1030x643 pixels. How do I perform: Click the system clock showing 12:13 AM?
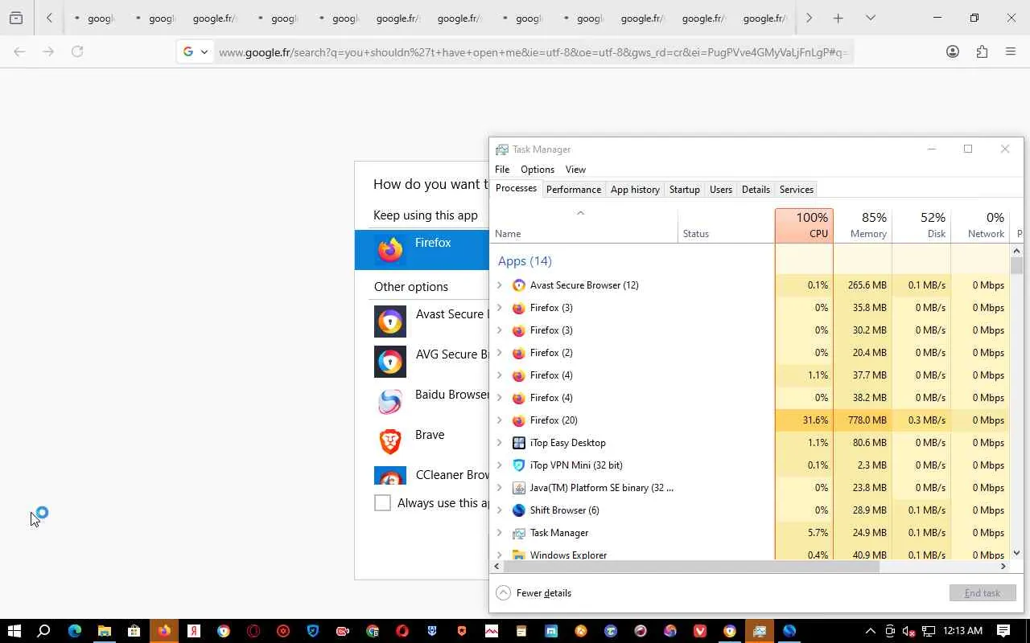click(x=963, y=631)
